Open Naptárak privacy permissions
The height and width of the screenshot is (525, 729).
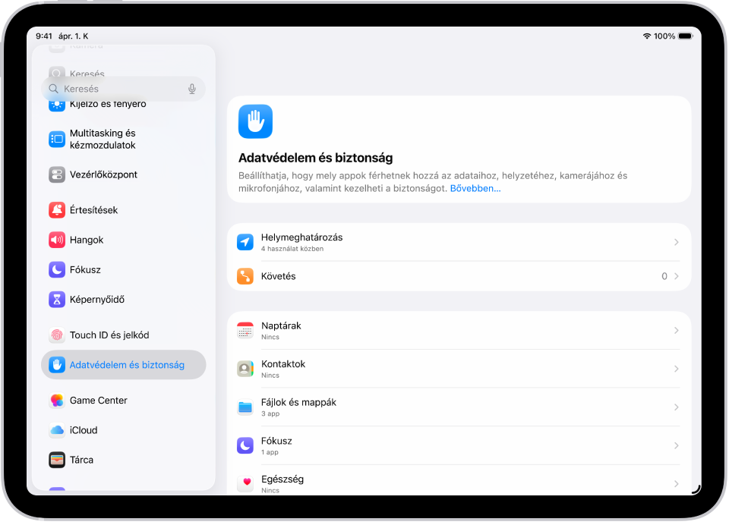click(459, 331)
